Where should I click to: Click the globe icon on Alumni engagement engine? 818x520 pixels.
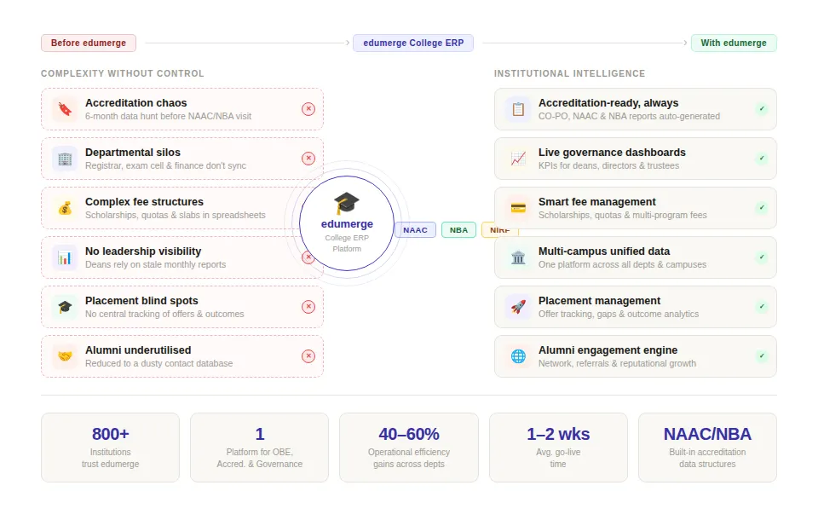(518, 356)
